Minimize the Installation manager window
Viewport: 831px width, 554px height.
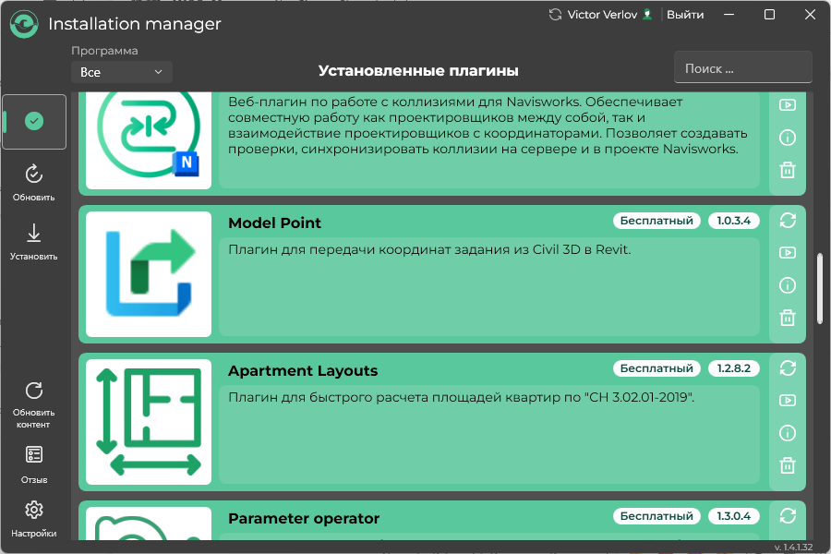click(x=729, y=15)
